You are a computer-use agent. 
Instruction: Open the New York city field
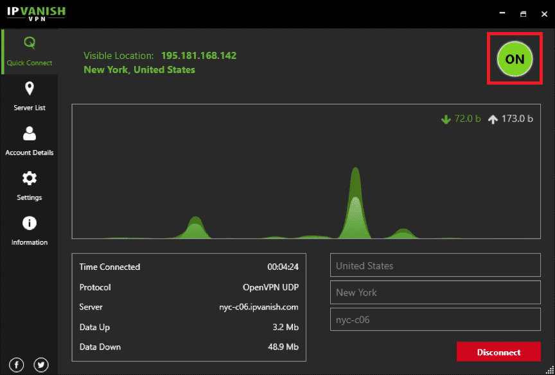point(436,292)
